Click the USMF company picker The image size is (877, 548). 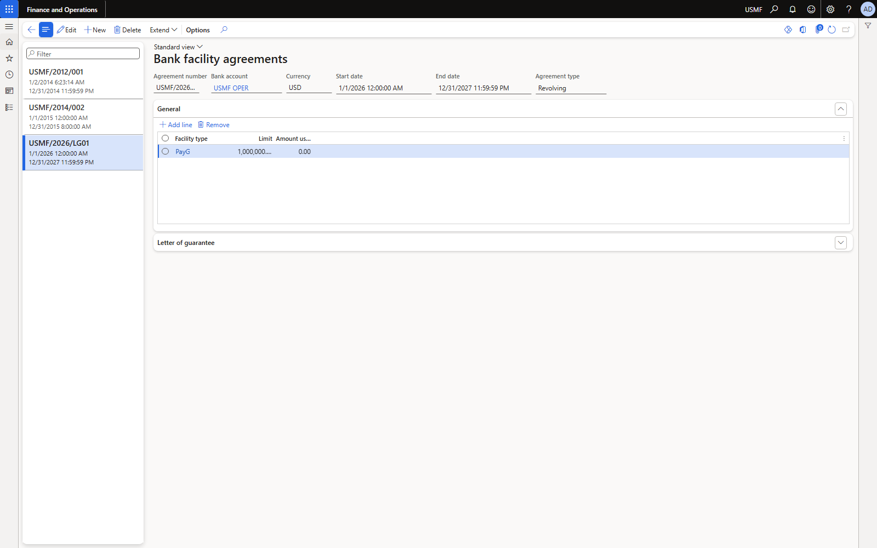tap(753, 9)
